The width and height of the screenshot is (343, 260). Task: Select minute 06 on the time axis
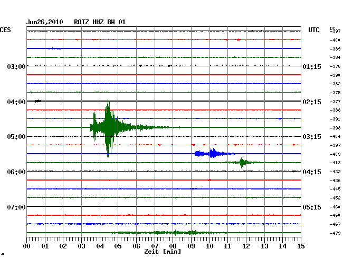136,246
